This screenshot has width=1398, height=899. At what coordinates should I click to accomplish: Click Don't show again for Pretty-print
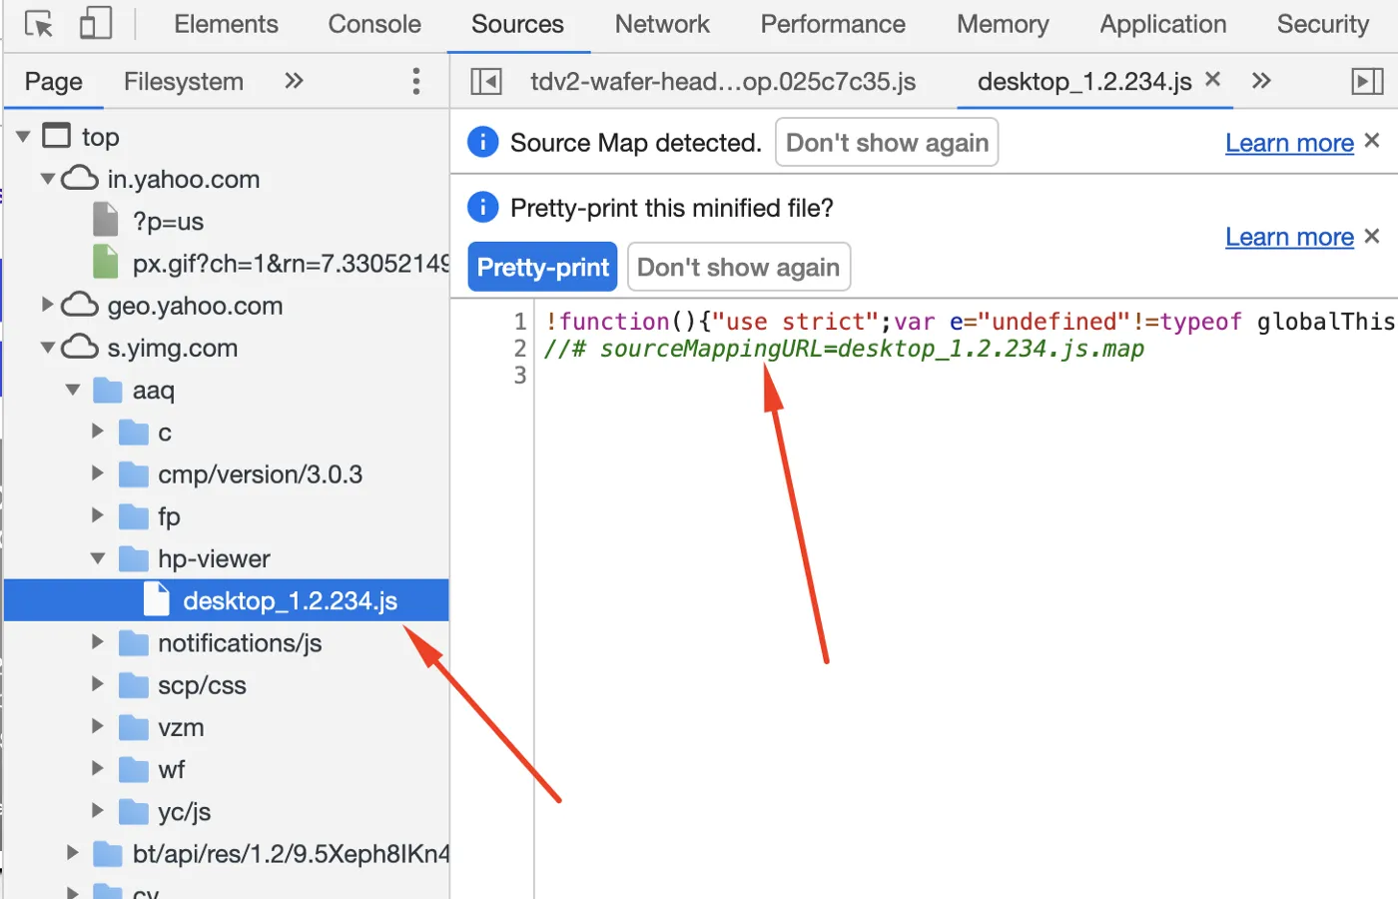click(x=739, y=267)
